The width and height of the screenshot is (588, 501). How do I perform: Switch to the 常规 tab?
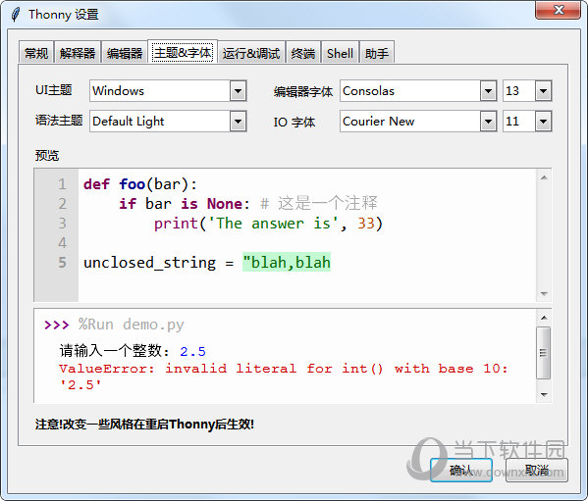click(36, 53)
